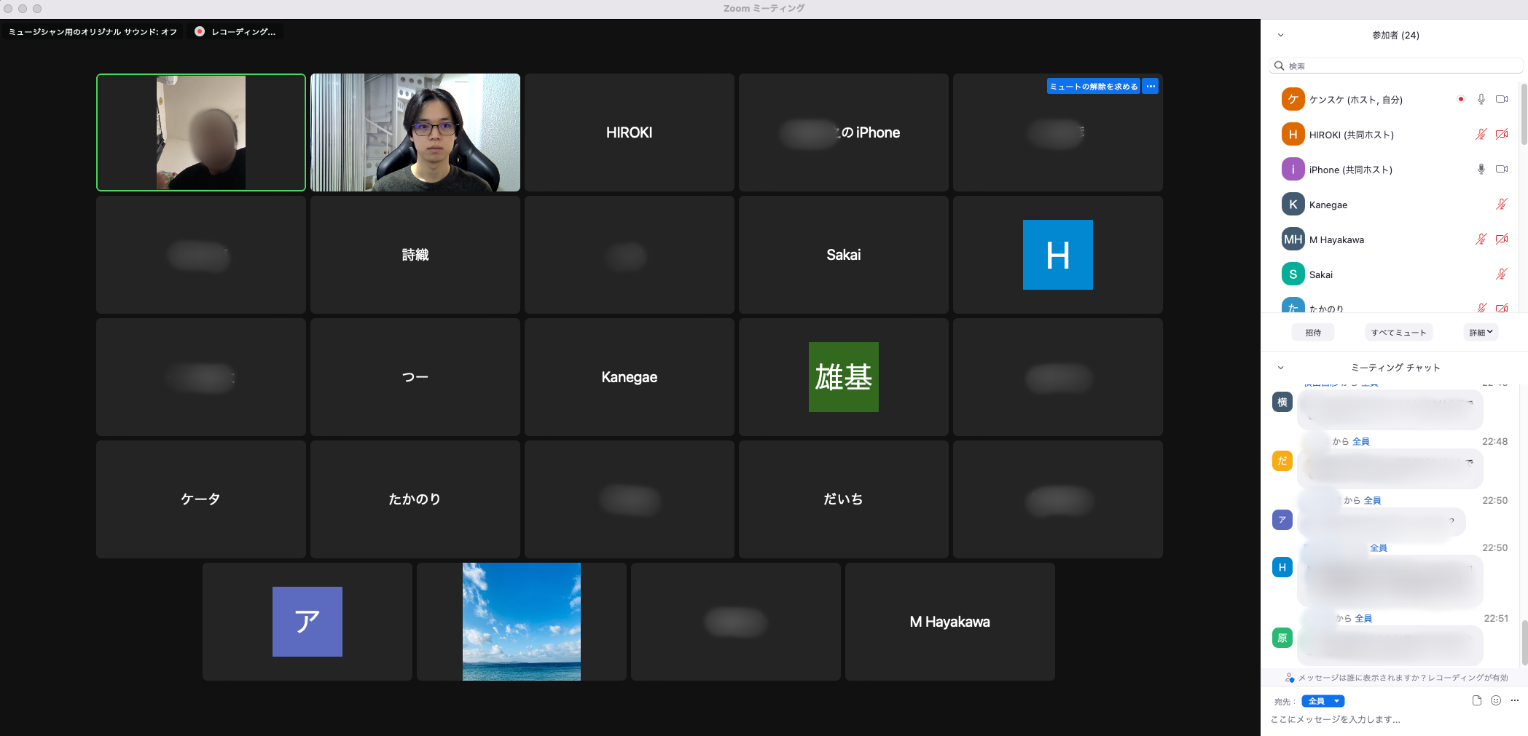Viewport: 1528px width, 736px height.
Task: Toggle ケンスケ's microphone in the participant list
Action: pos(1481,99)
